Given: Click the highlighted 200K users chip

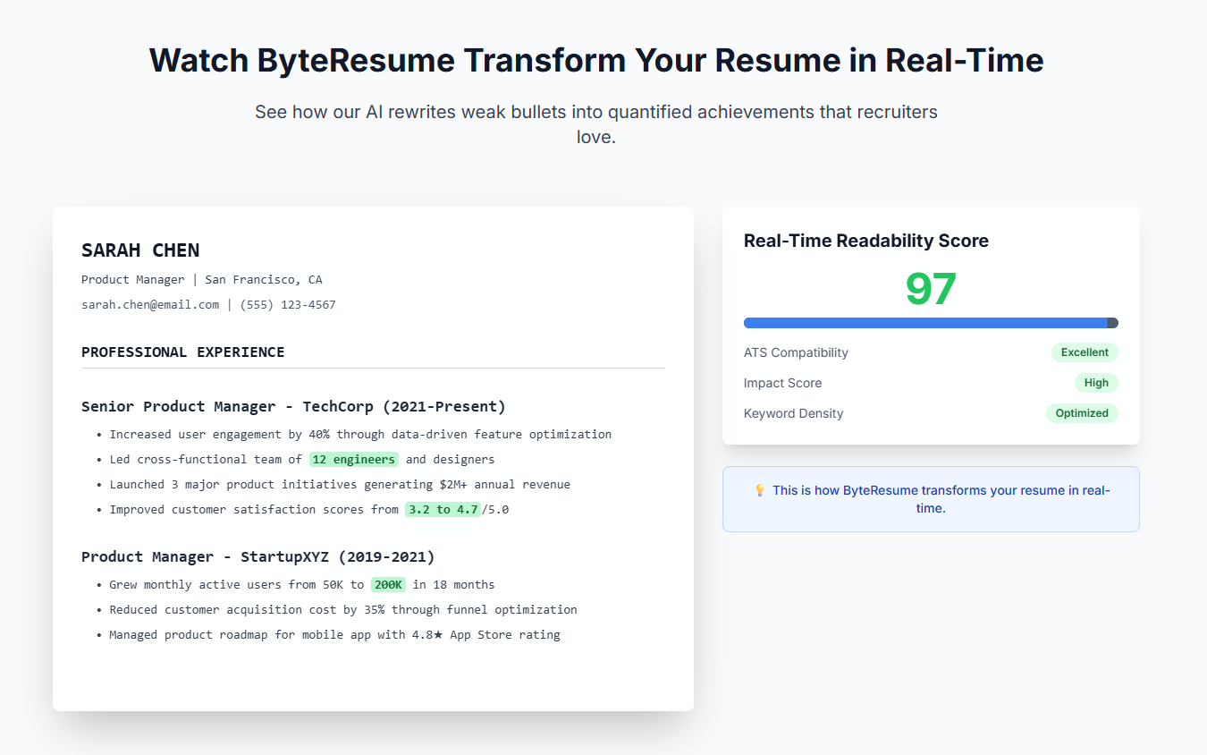Looking at the screenshot, I should point(388,584).
